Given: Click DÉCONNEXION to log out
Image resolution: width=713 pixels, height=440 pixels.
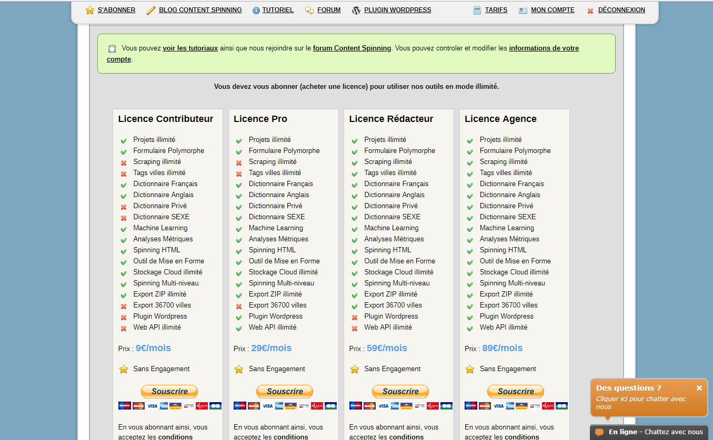Looking at the screenshot, I should [x=621, y=10].
